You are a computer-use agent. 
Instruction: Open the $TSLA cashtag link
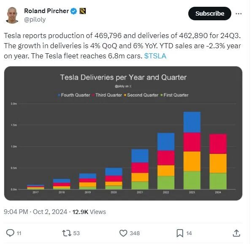(x=155, y=56)
